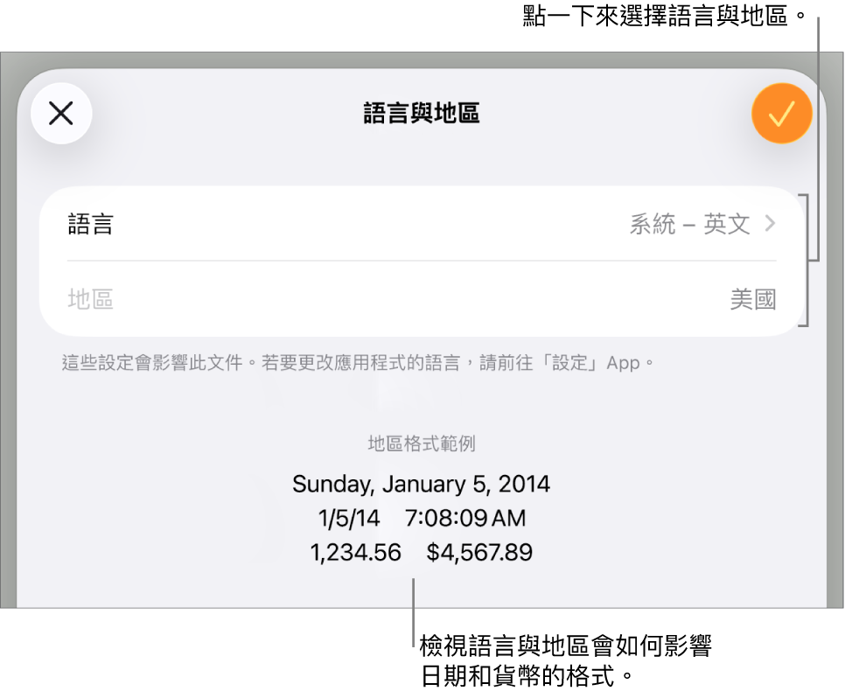Select the date sample Sunday, January 5, 2014
The height and width of the screenshot is (691, 845).
point(421,484)
